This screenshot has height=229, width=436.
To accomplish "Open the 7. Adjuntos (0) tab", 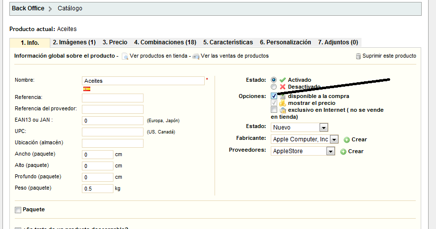I will pos(338,42).
